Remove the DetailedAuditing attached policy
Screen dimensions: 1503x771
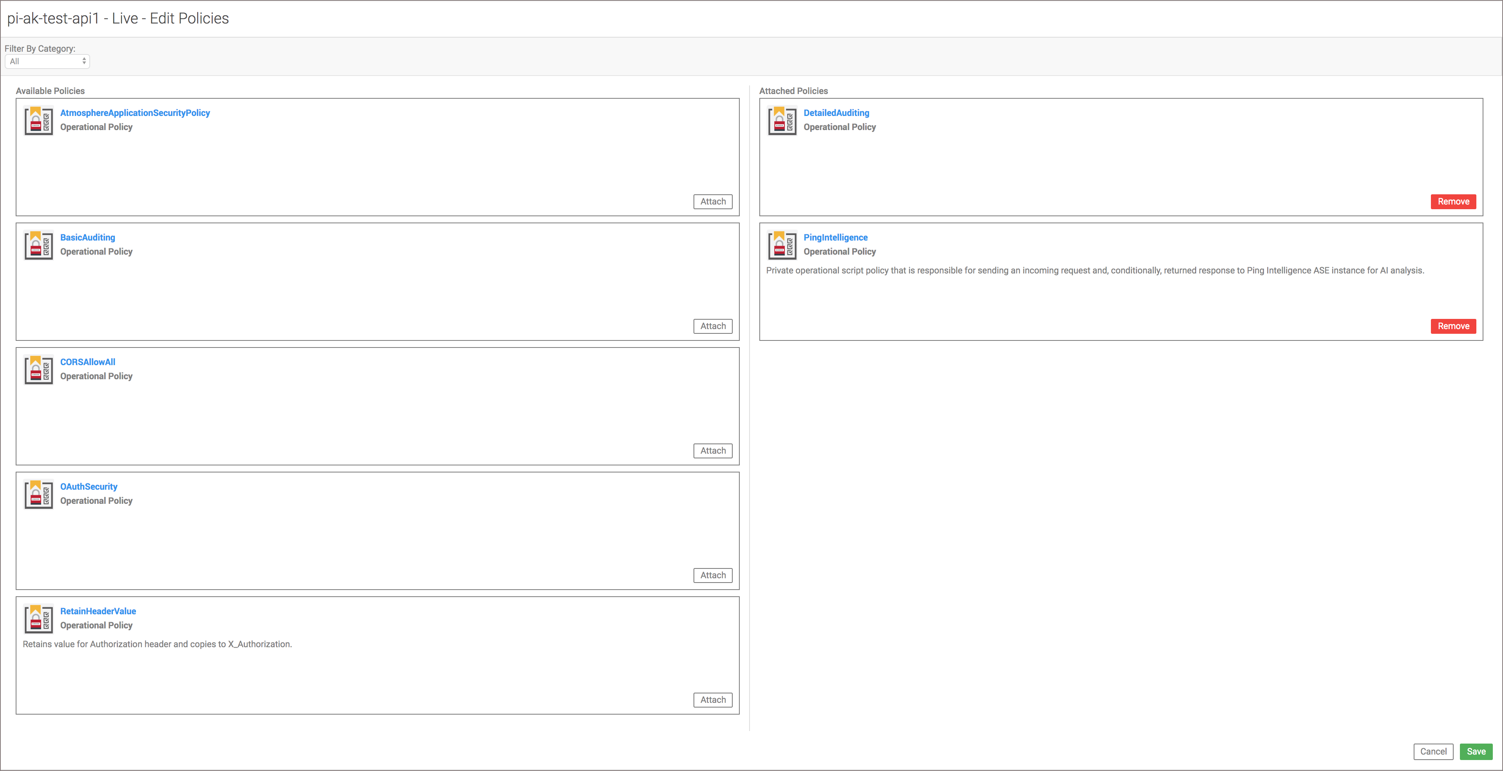1453,202
